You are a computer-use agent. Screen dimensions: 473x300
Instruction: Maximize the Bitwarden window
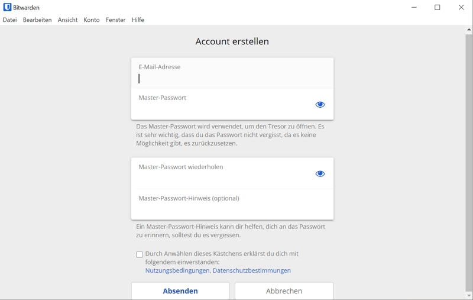coord(438,8)
